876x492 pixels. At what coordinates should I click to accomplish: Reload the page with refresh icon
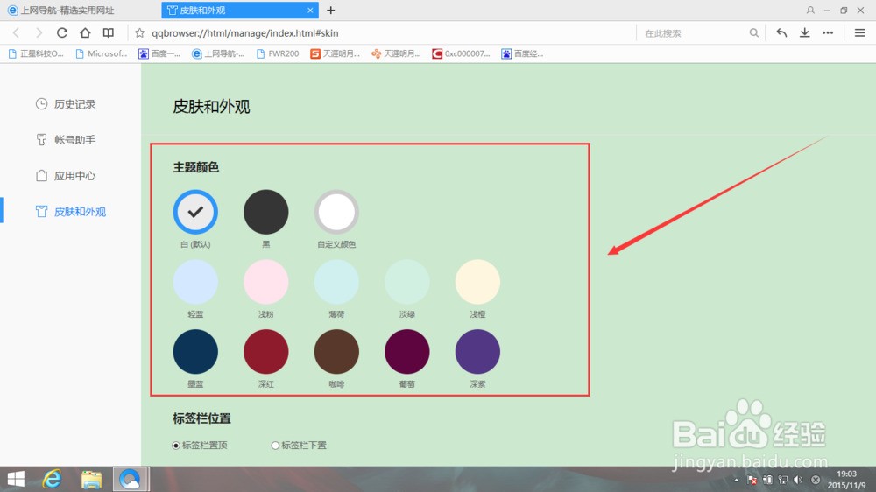tap(62, 33)
